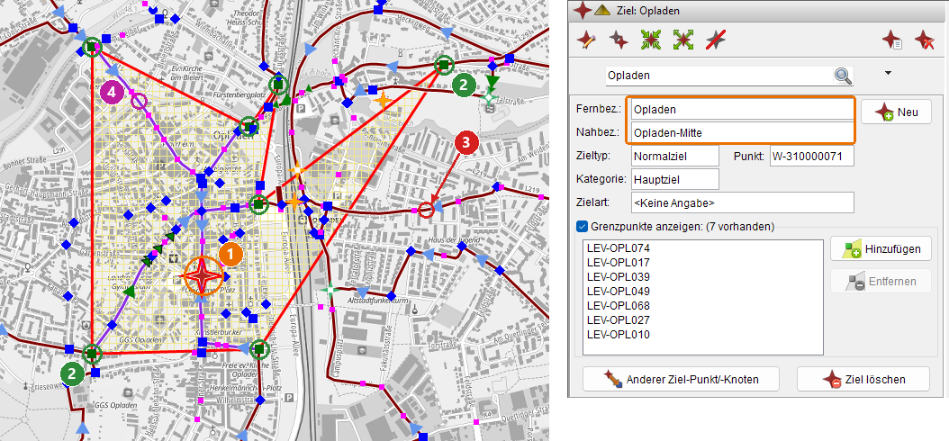Open the Kategorie Hauptziel field
949x441 pixels.
(674, 179)
